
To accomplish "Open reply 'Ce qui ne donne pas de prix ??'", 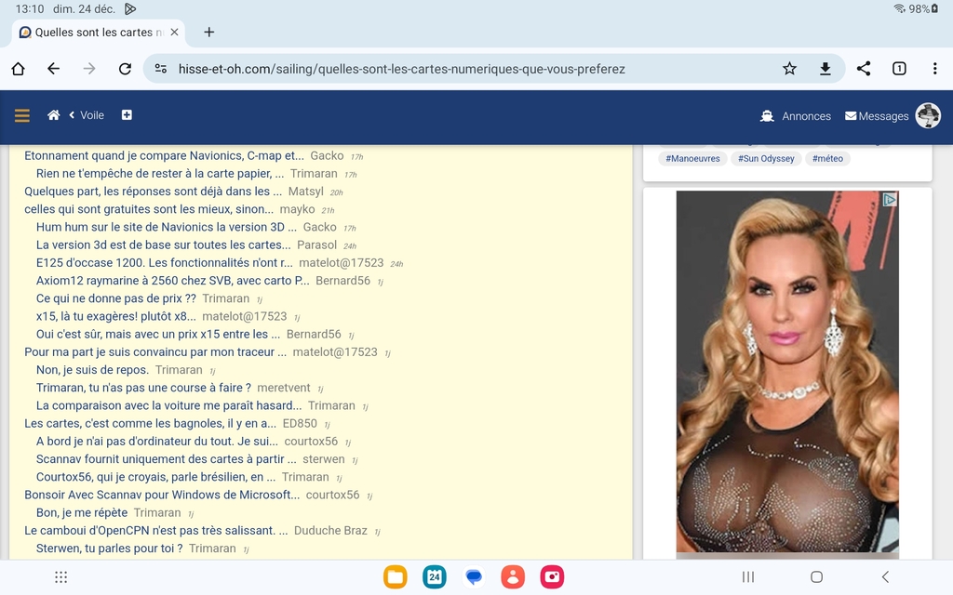I will [116, 298].
